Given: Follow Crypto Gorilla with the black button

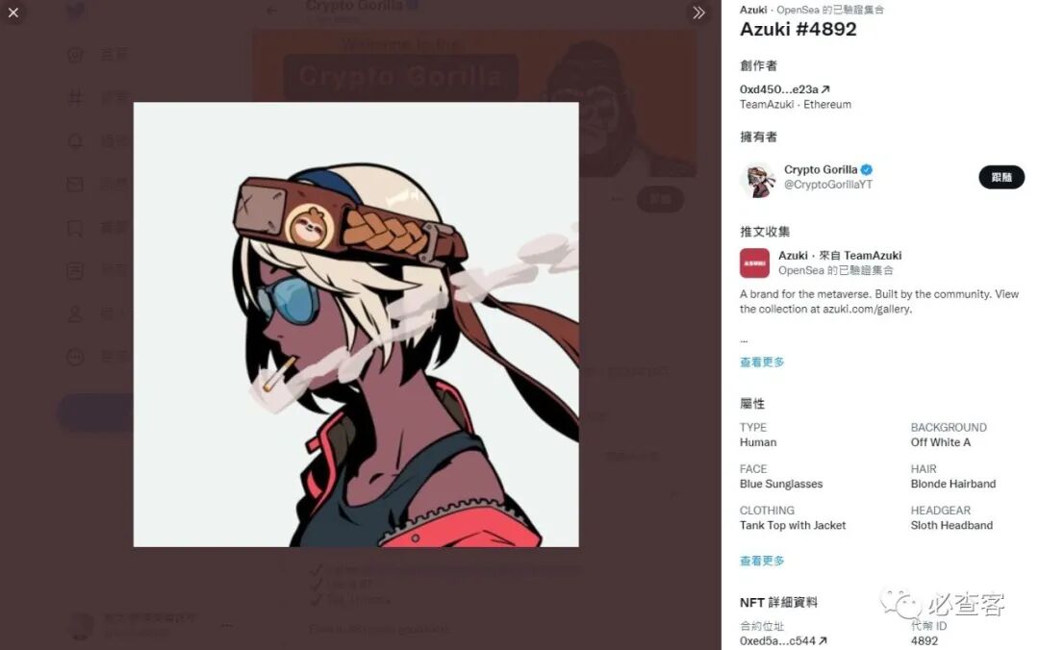Looking at the screenshot, I should 1001,177.
